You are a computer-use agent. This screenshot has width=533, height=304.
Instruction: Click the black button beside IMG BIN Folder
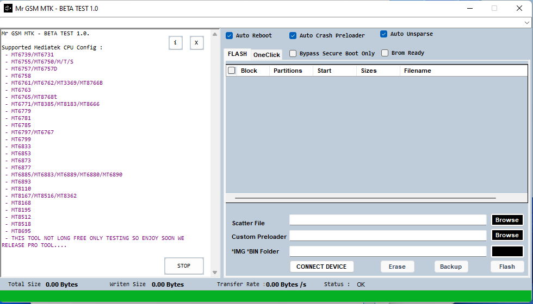(507, 251)
